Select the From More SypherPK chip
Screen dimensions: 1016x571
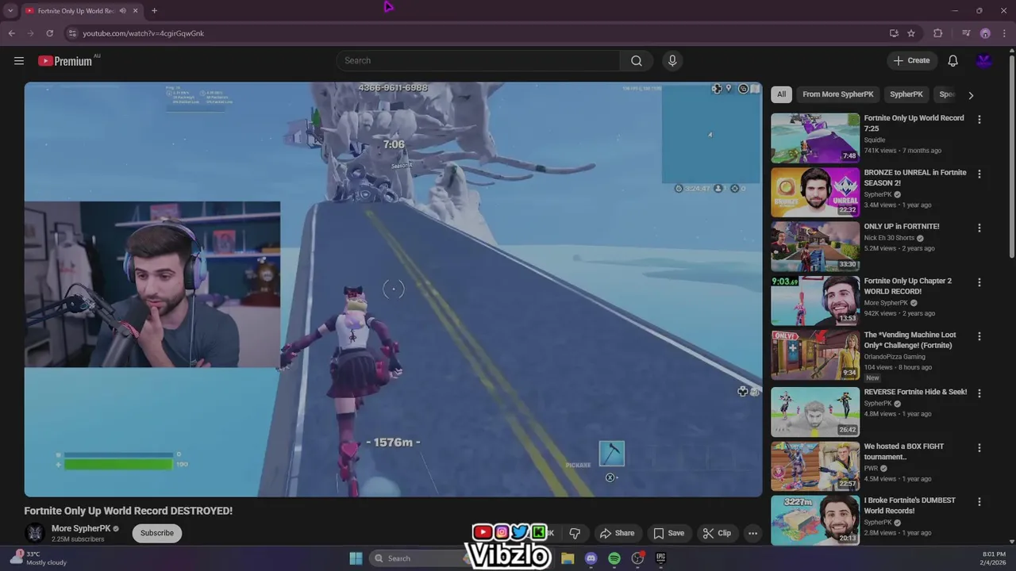(837, 94)
